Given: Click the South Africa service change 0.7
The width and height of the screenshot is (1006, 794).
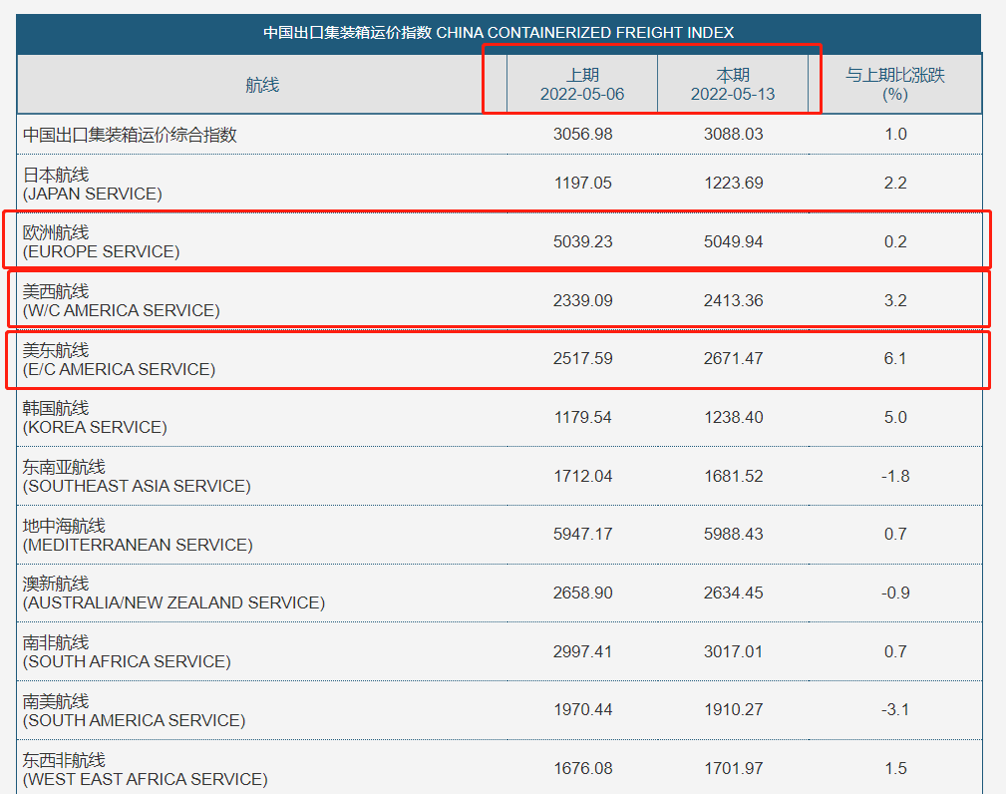Looking at the screenshot, I should 895,651.
